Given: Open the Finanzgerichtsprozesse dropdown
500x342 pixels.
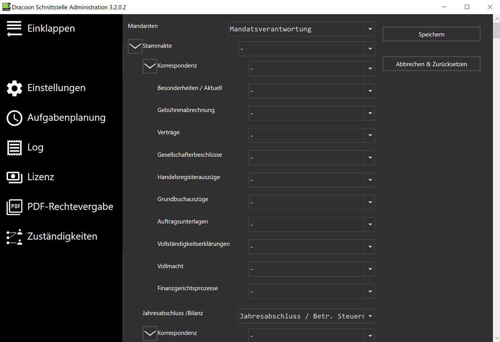Looking at the screenshot, I should point(311,292).
